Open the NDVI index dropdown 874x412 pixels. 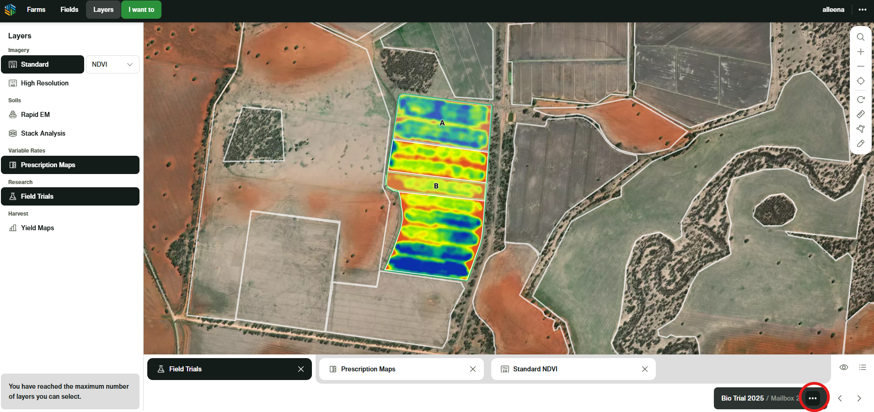pyautogui.click(x=112, y=64)
